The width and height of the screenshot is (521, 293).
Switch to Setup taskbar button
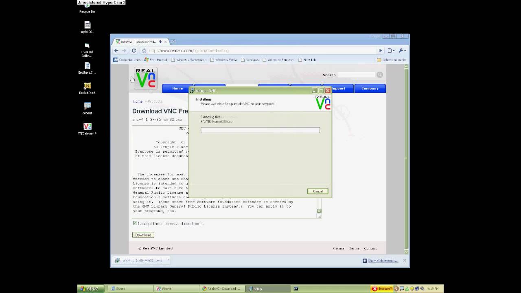(x=269, y=289)
